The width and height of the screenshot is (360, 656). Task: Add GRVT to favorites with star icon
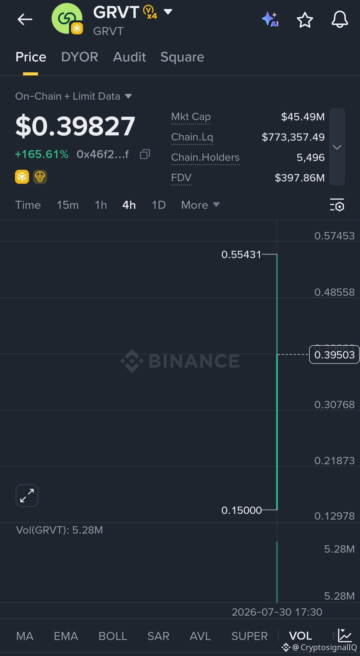tap(305, 20)
